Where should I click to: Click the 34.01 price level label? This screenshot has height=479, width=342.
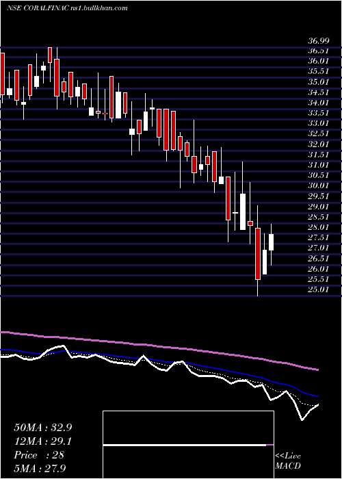point(317,103)
